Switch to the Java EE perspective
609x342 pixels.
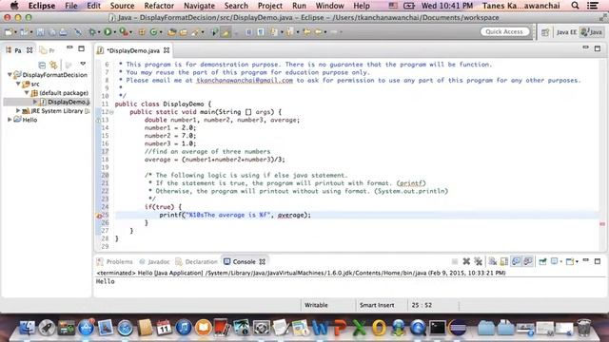566,32
